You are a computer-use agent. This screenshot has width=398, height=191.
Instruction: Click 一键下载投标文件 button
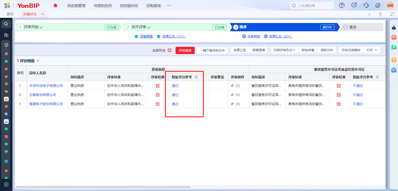[213, 50]
